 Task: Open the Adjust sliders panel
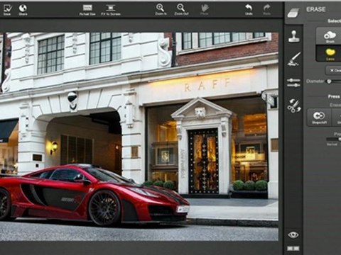tap(293, 83)
